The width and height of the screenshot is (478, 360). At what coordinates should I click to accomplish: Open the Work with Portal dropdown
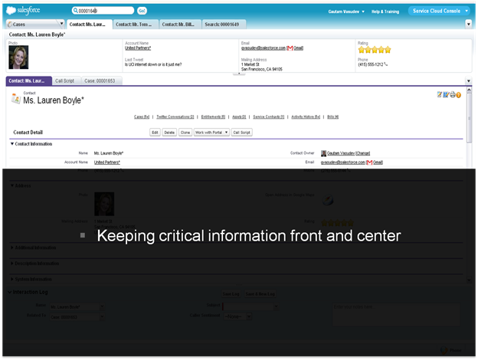pos(211,133)
